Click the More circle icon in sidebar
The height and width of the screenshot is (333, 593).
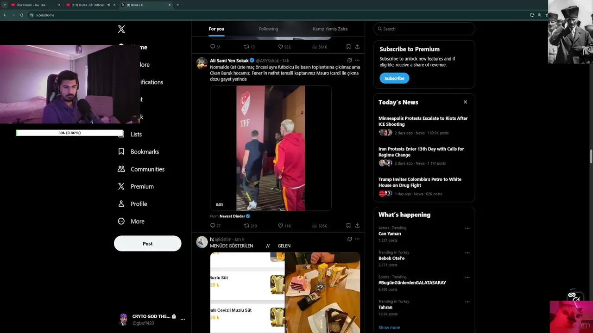121,222
